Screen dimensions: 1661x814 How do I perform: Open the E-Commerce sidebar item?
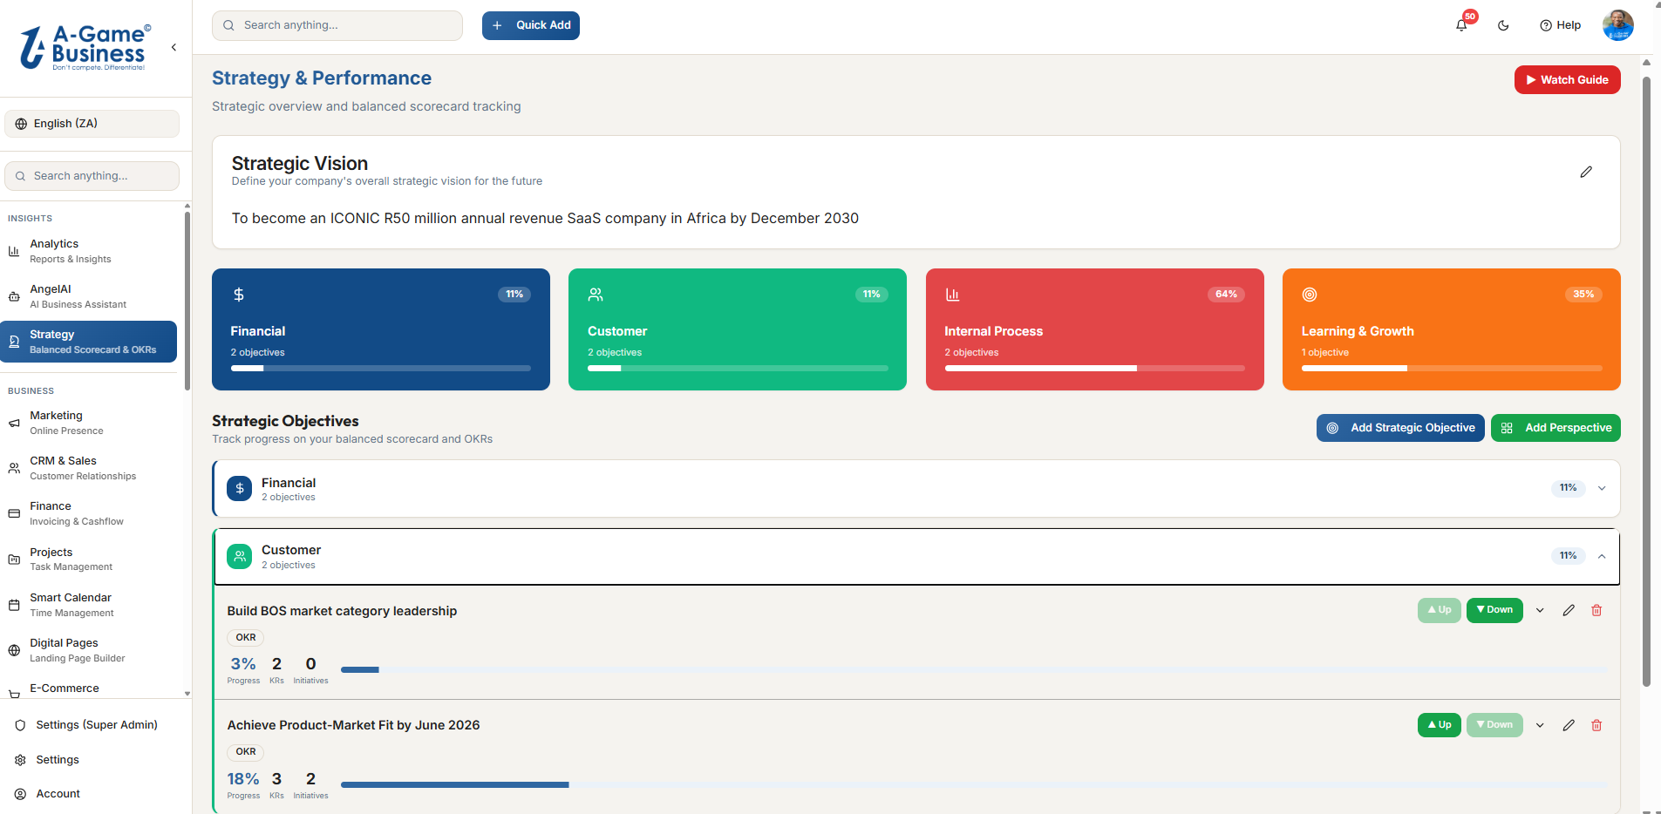tap(89, 689)
